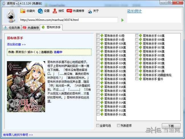Viewport: 185px width, 139px height.
Task: Switch to the 任务列表 tab
Action: [12, 28]
